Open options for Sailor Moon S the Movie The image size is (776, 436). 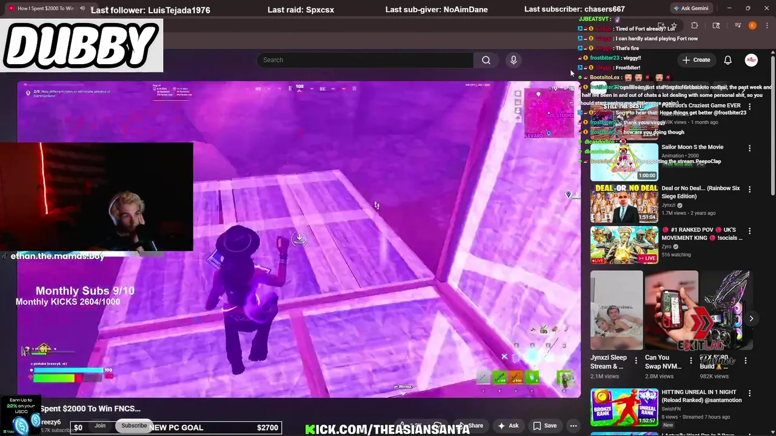(749, 148)
